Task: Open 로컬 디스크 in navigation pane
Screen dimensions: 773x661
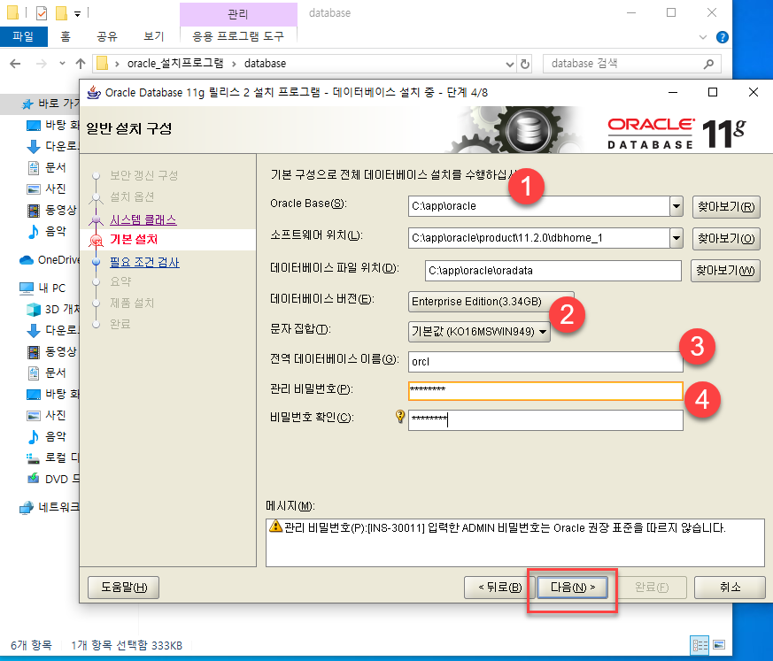Action: pos(53,457)
